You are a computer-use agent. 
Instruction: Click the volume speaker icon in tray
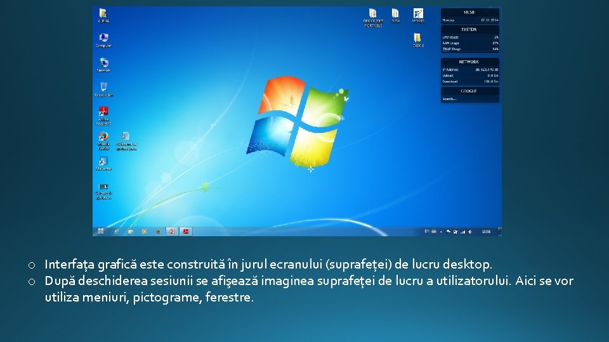click(x=469, y=232)
